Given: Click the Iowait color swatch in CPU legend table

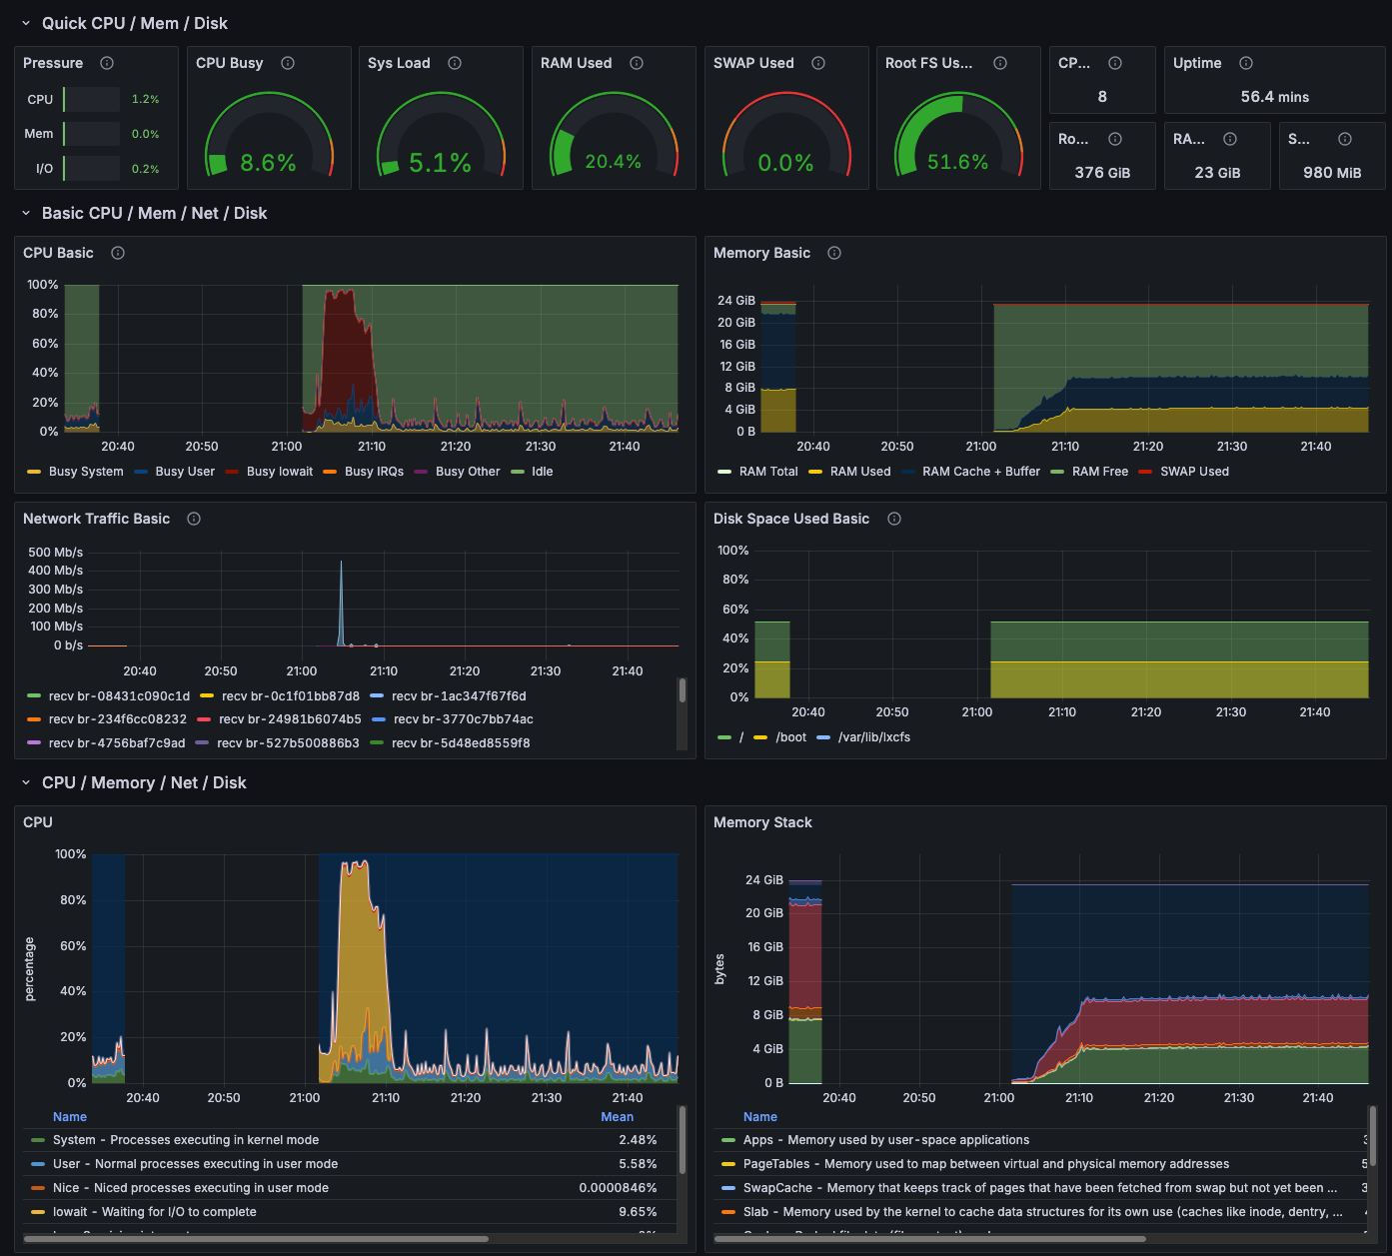Looking at the screenshot, I should pos(38,1212).
